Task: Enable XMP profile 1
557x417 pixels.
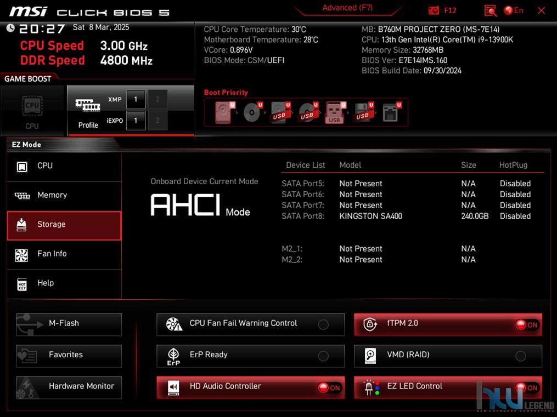Action: [x=136, y=99]
